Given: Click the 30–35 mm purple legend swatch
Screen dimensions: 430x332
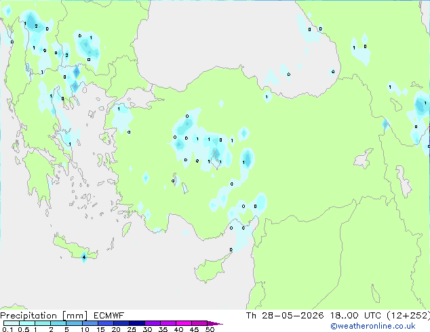Looking at the screenshot, I should [x=153, y=323].
